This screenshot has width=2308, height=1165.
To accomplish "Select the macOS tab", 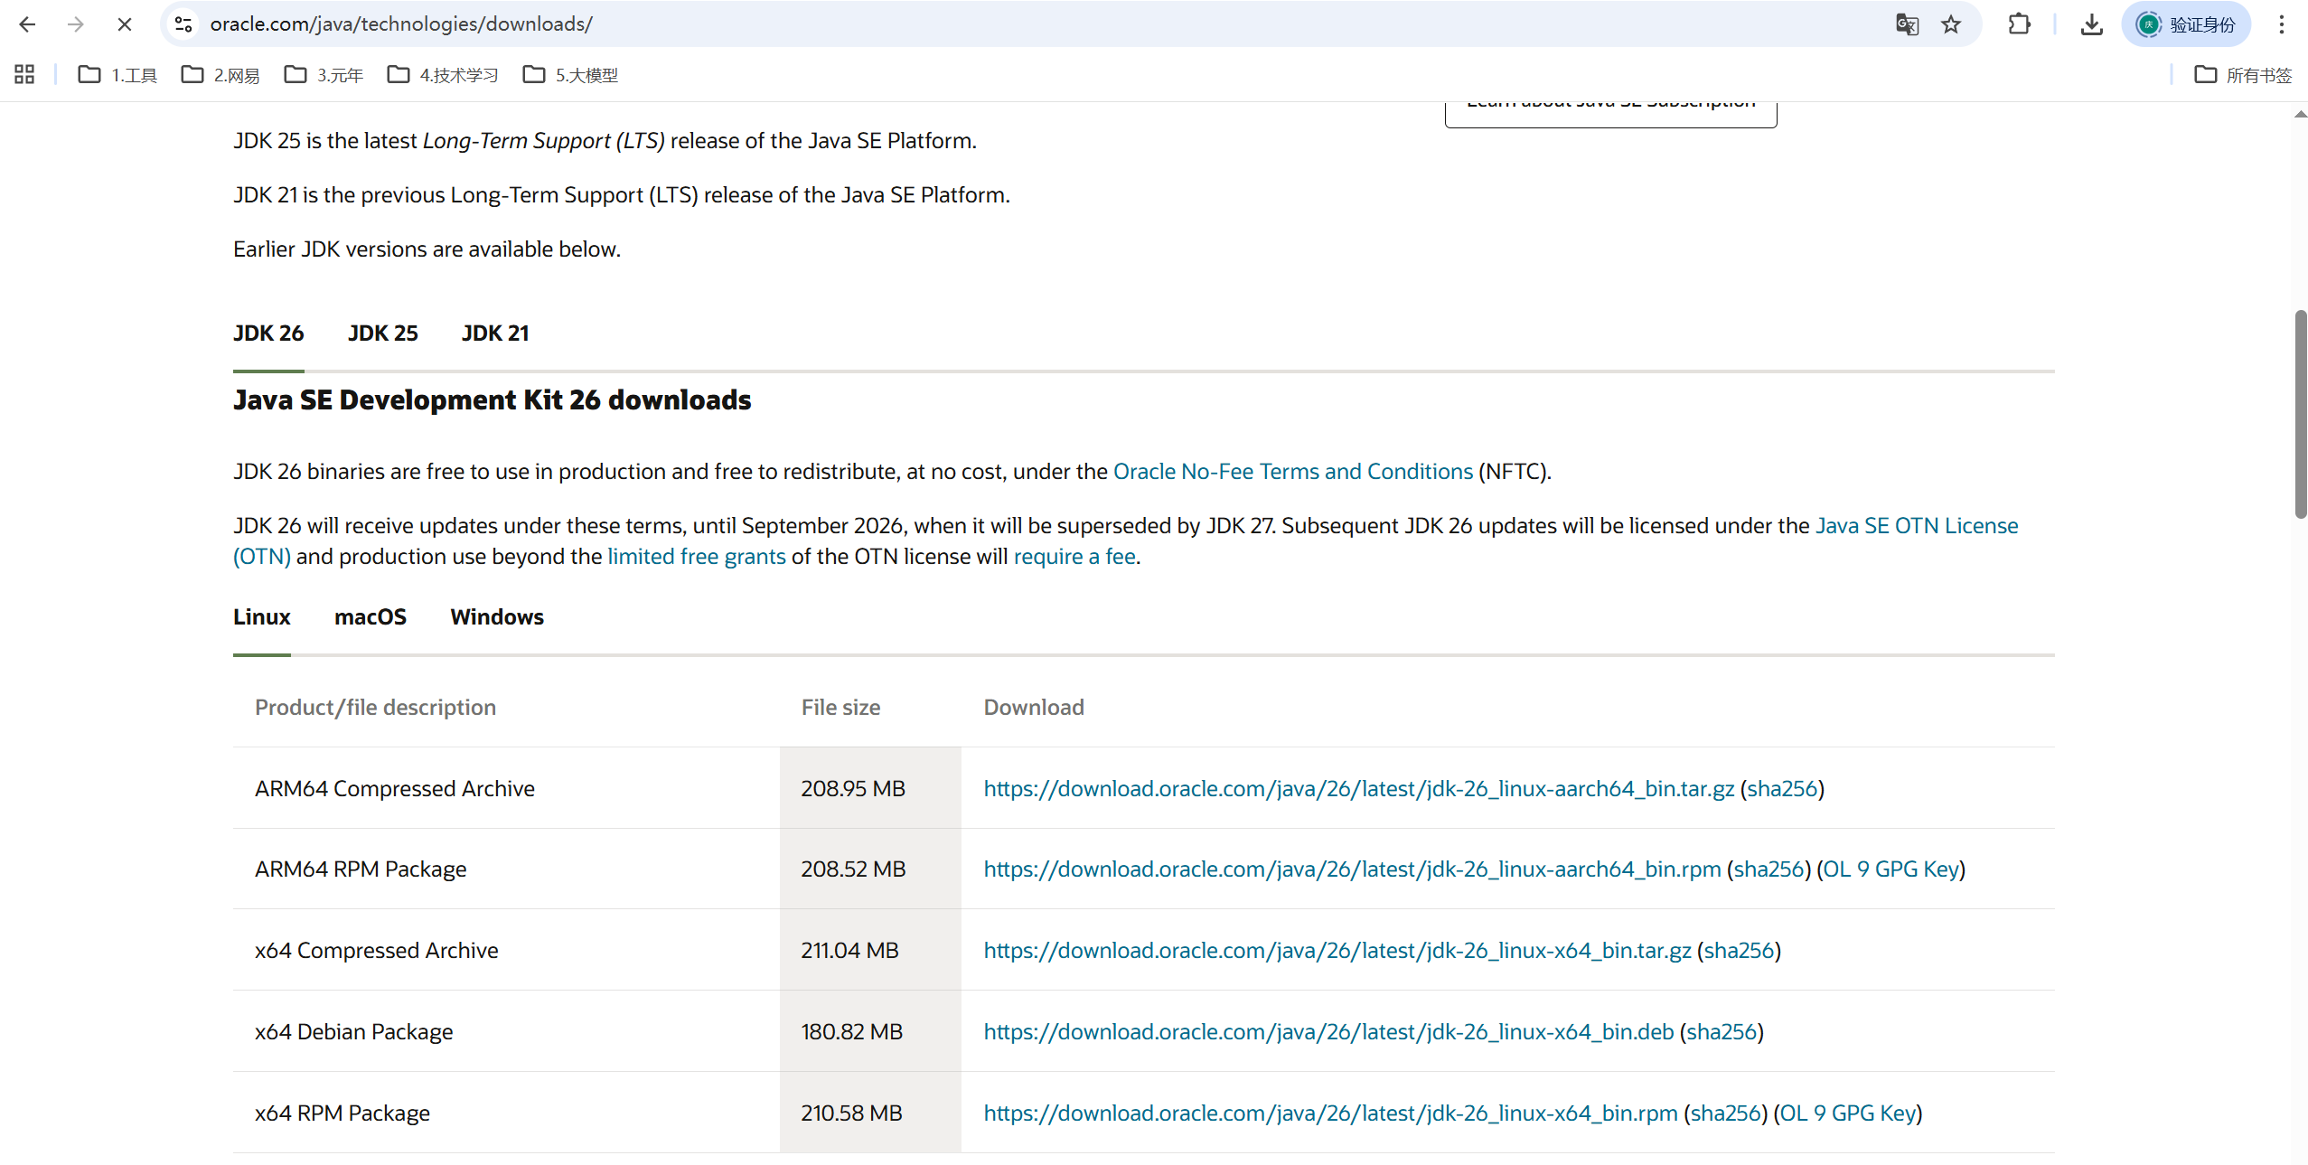I will click(371, 617).
